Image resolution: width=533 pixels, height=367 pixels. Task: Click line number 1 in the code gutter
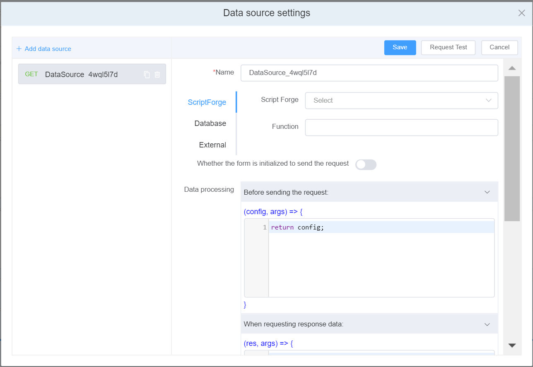[x=265, y=227]
